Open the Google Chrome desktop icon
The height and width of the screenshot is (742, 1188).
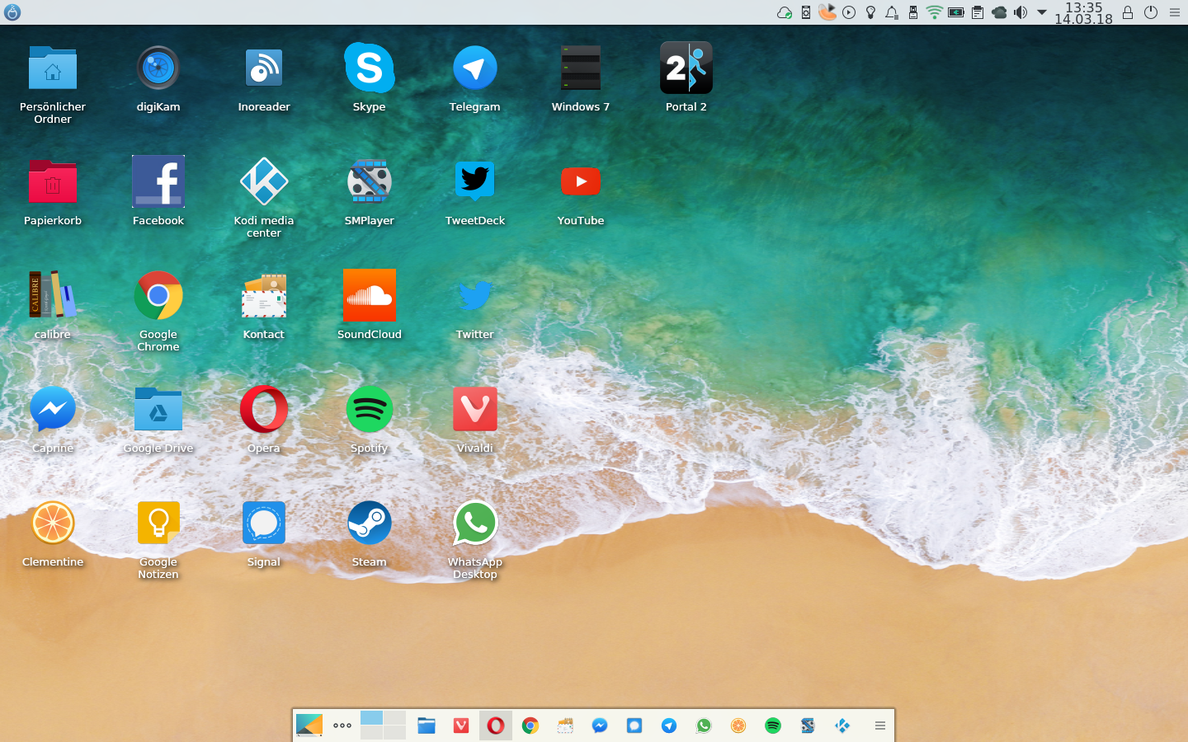[x=158, y=296]
